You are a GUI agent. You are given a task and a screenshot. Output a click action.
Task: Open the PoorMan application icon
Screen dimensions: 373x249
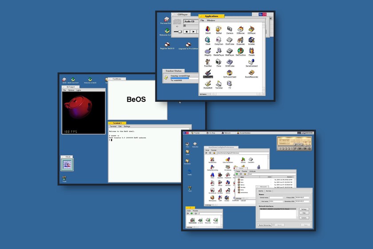(208, 62)
